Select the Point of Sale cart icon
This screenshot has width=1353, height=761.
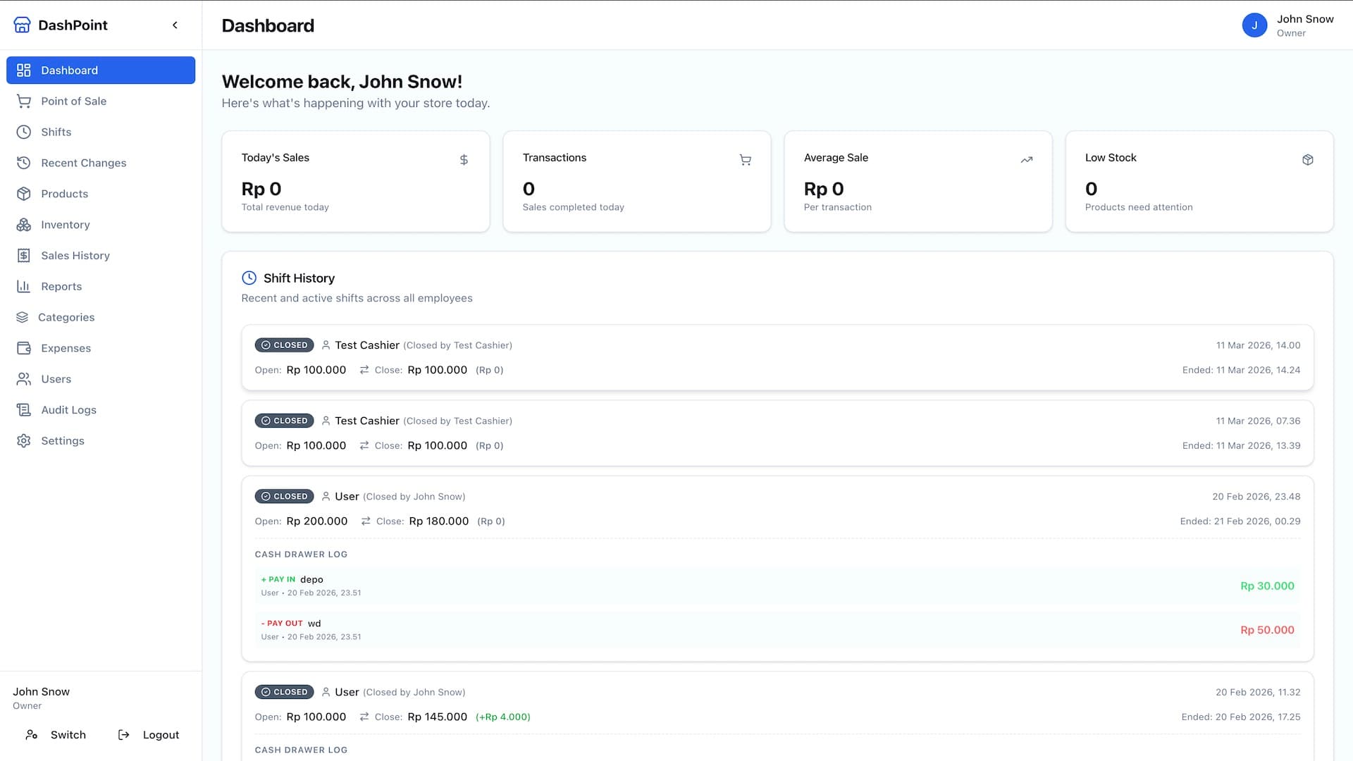pos(24,101)
